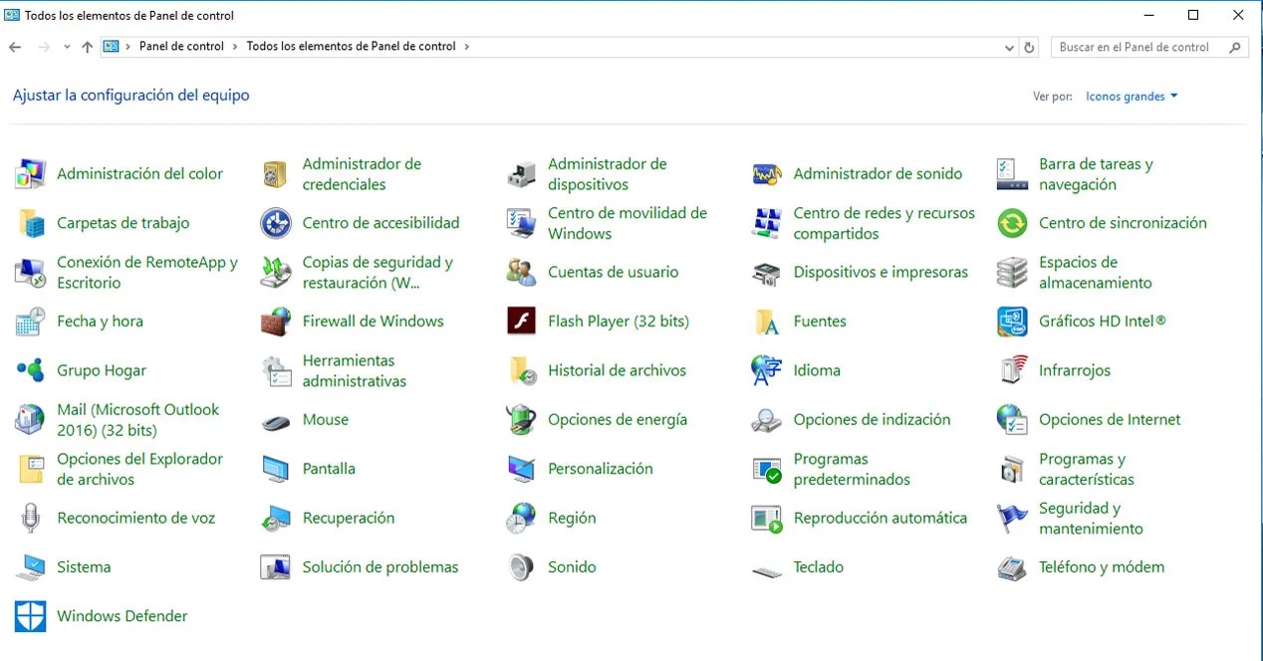Open the Dispositivos e impresoras icon
This screenshot has height=661, width=1263.
(767, 273)
